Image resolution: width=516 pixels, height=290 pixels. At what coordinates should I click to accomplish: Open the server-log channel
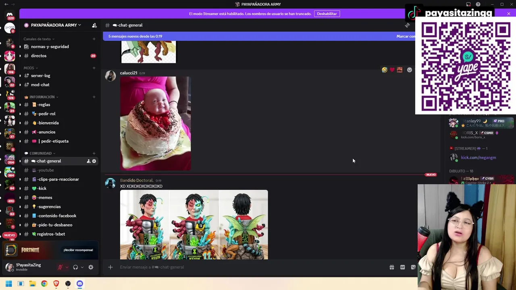coord(60,76)
